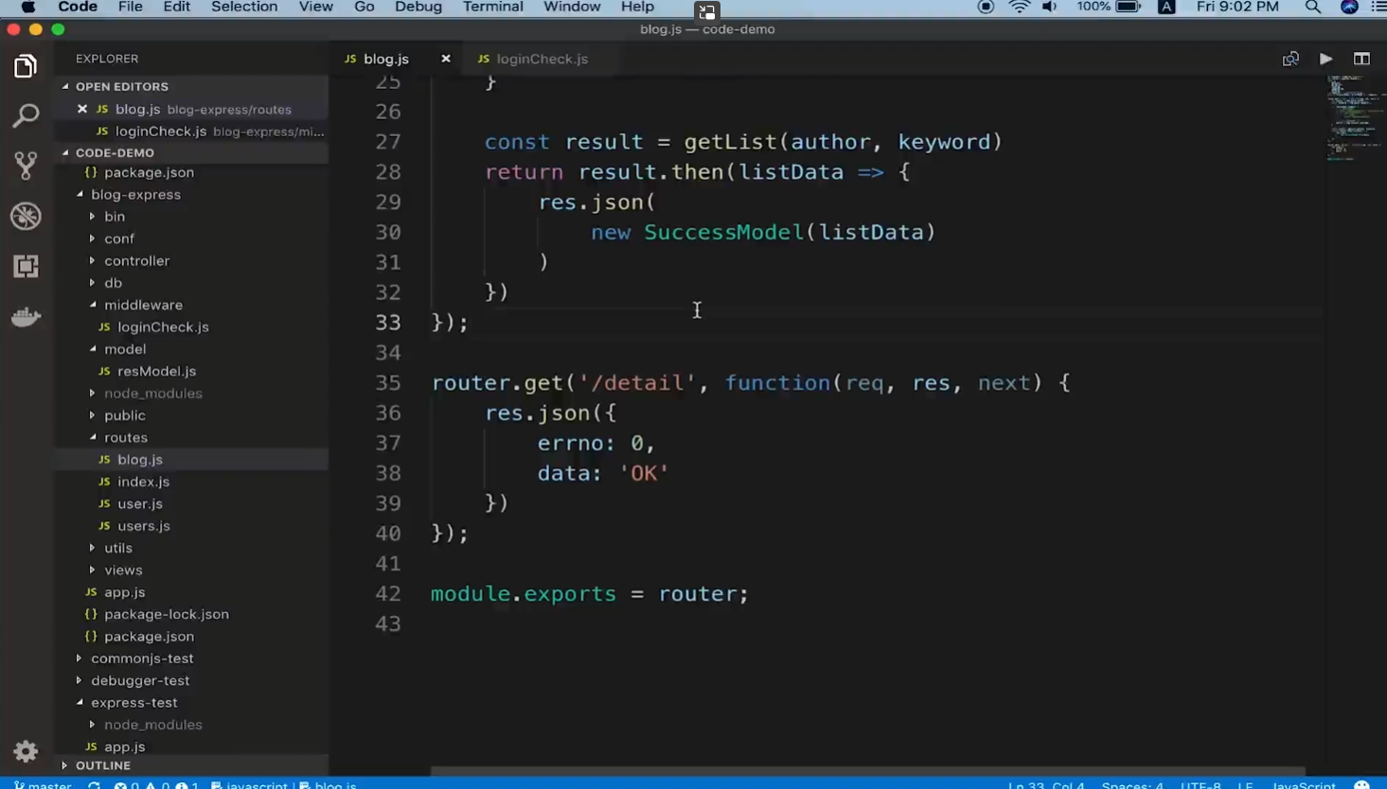Split the editor with split icon

tap(1361, 59)
